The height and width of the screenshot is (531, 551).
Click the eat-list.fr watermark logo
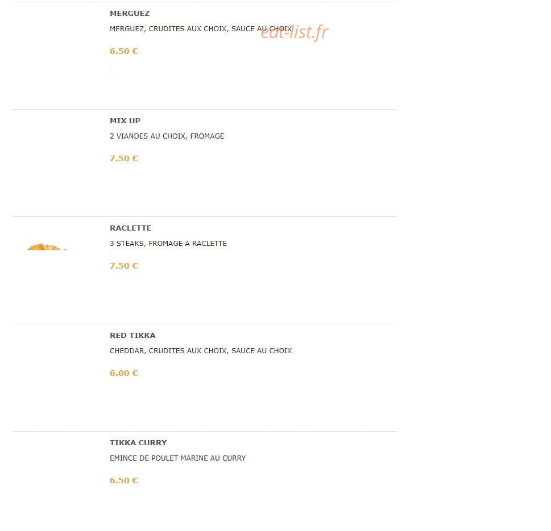pos(295,32)
